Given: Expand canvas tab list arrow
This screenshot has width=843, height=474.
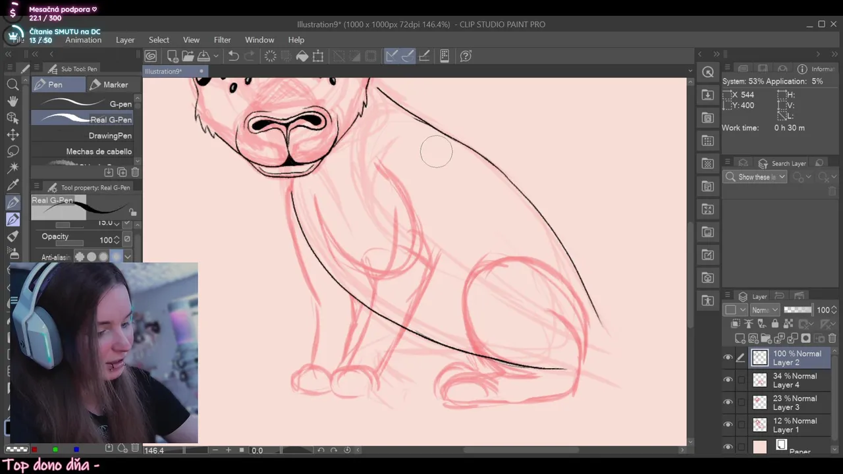Looking at the screenshot, I should click(x=690, y=71).
